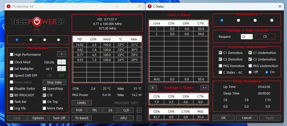Open the TPL settings
Image resolution: width=287 pixels, height=126 pixels.
(x=95, y=110)
